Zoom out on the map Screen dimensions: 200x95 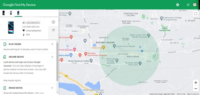tap(196, 88)
